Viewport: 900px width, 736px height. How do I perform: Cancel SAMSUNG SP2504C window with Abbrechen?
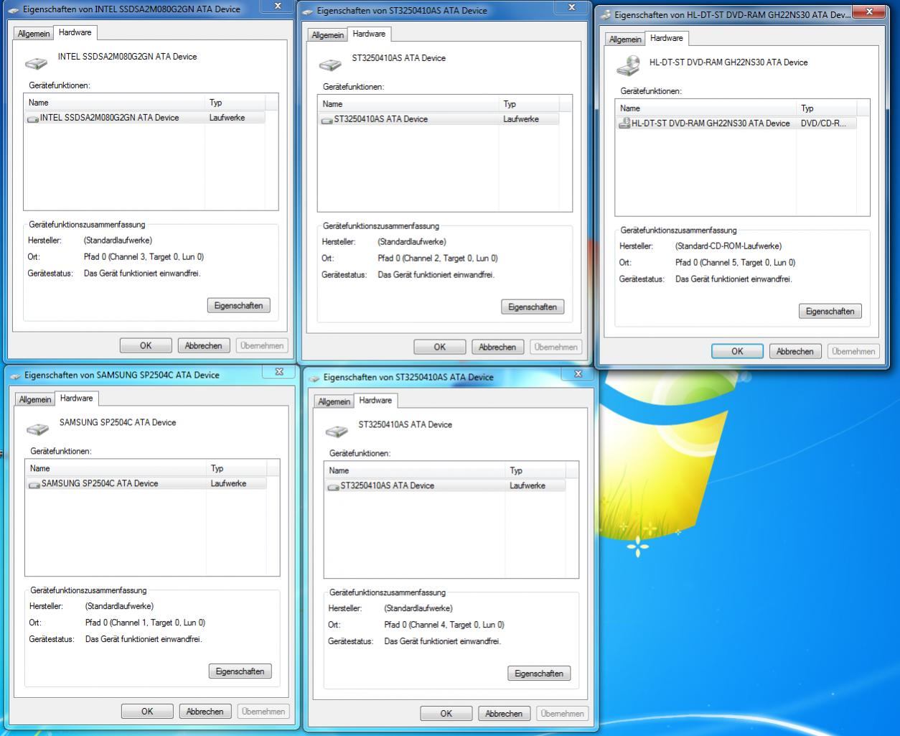point(205,712)
